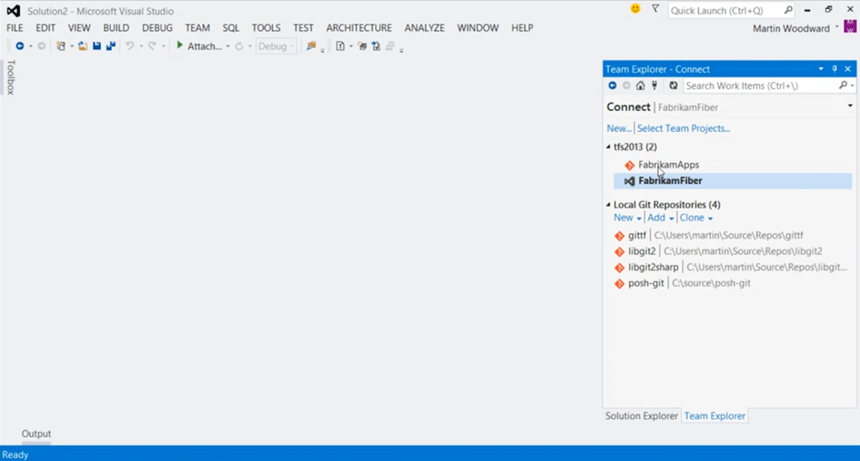Click the Redo arrow icon
The height and width of the screenshot is (461, 860).
pyautogui.click(x=152, y=46)
